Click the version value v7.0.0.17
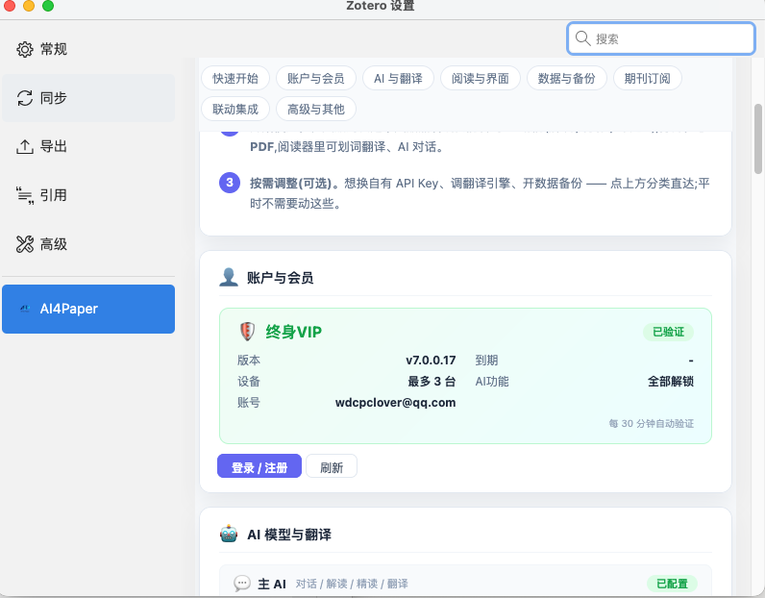 (431, 361)
